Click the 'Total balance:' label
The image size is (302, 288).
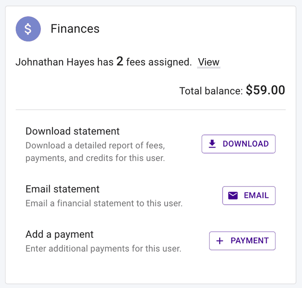pos(211,91)
